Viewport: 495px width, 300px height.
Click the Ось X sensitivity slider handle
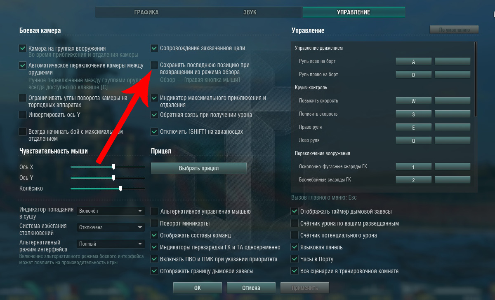click(113, 167)
